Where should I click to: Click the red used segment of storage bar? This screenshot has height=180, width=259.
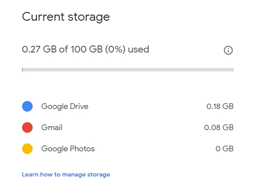(x=23, y=70)
